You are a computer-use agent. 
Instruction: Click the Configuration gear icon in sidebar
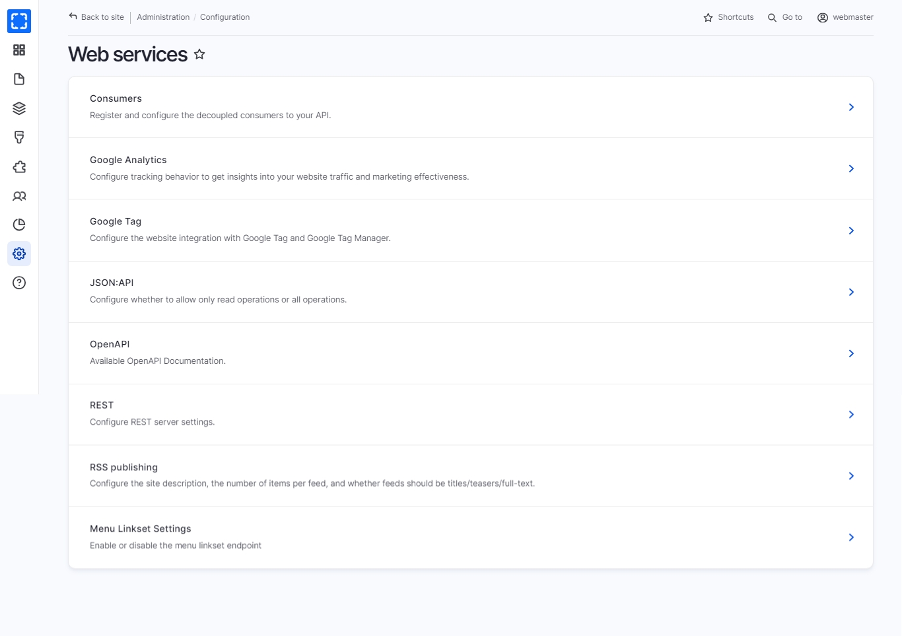[19, 254]
